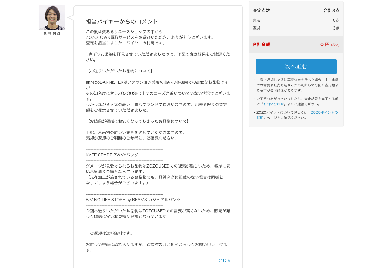Image resolution: width=382 pixels, height=268 pixels.
Task: Click the 売る row label
Action: point(257,20)
